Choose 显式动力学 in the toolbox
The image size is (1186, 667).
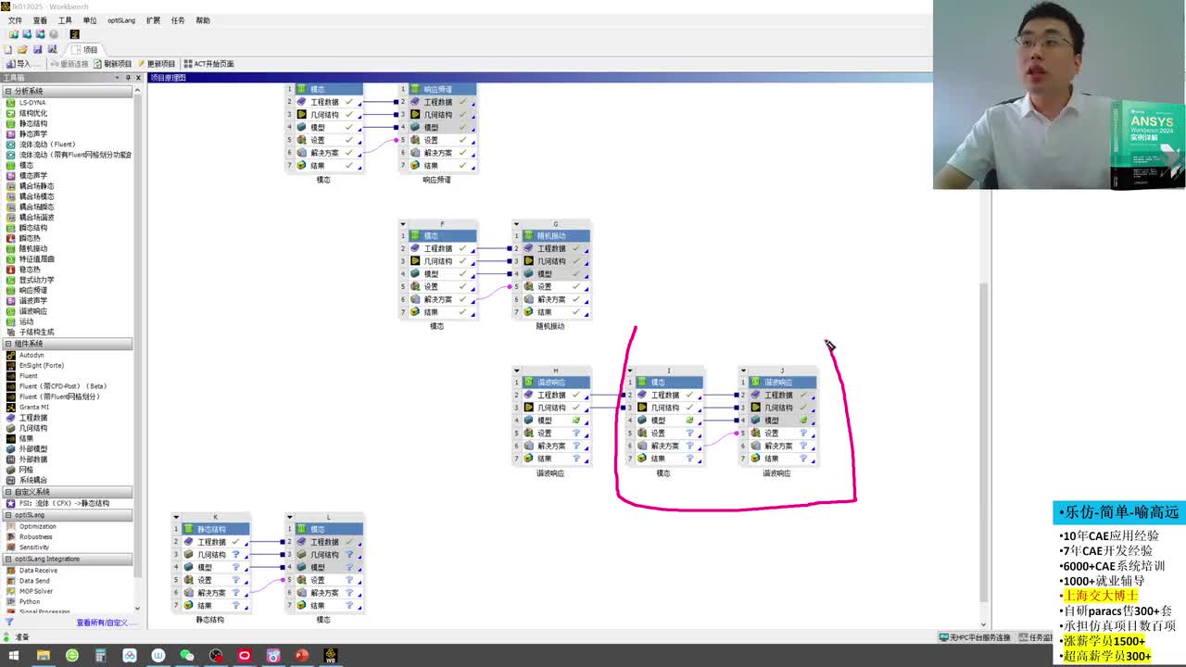37,280
